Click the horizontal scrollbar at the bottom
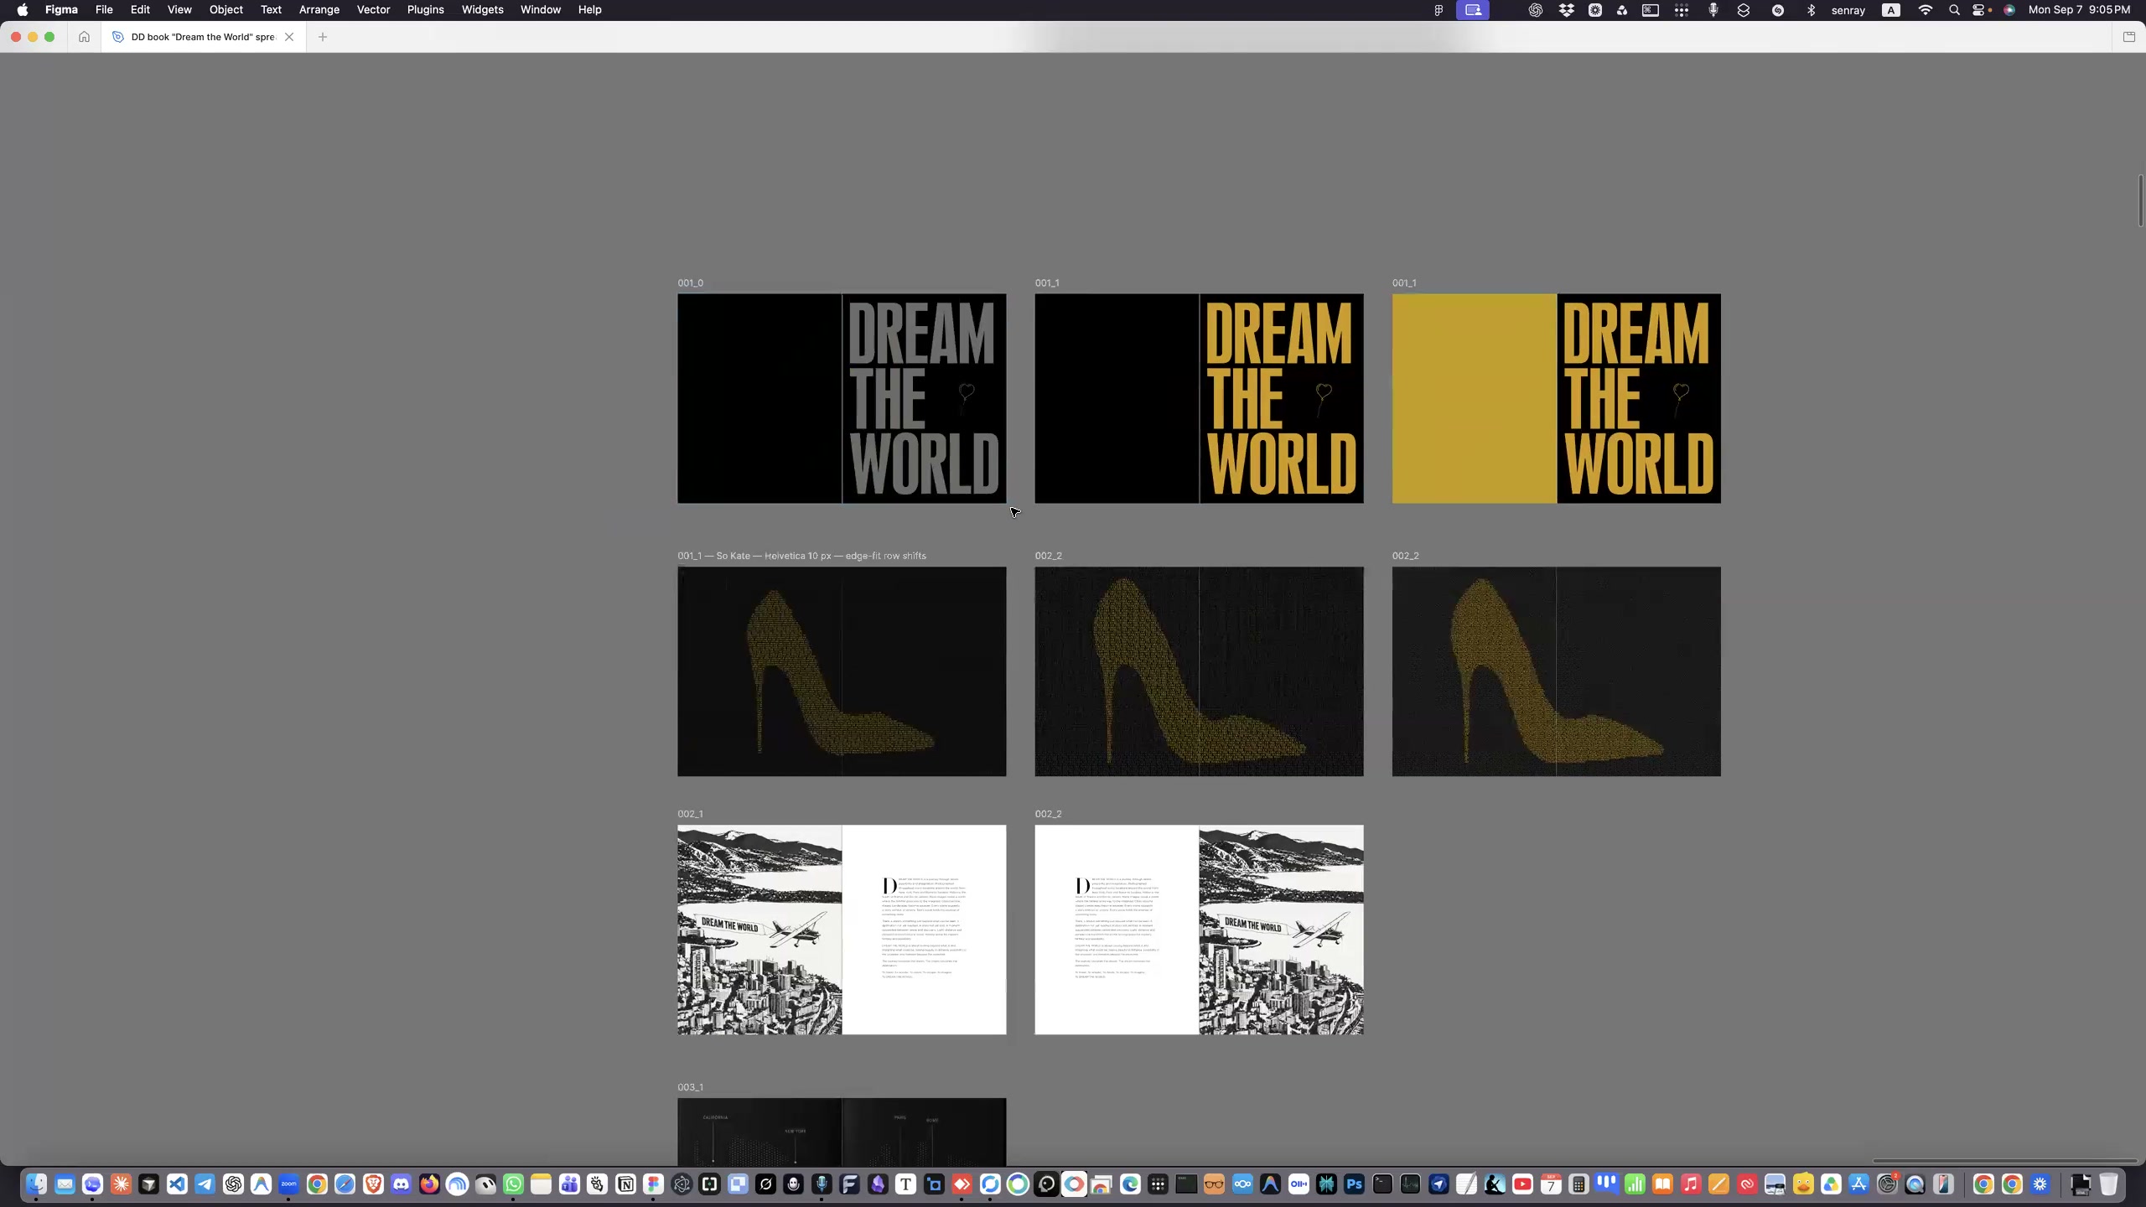This screenshot has width=2146, height=1207. coord(2005,1161)
